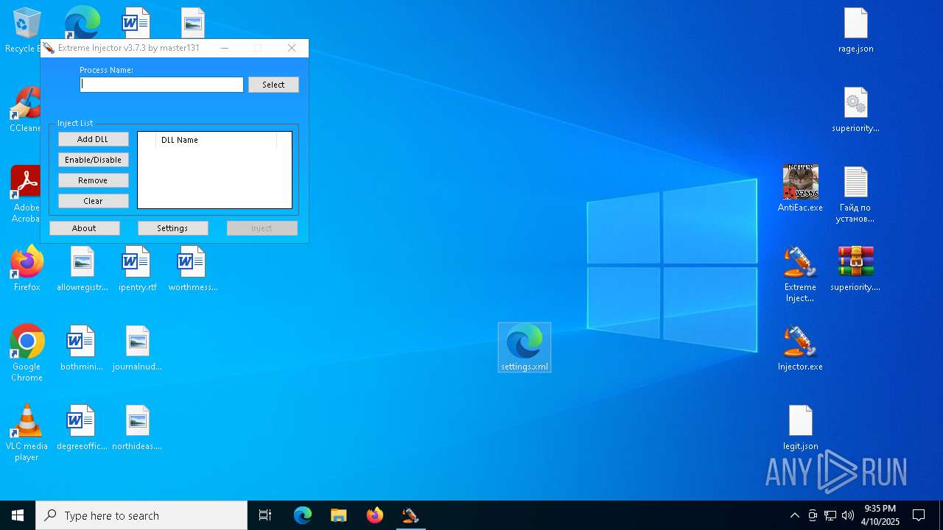The height and width of the screenshot is (530, 943).
Task: Click Clear button in Inject List
Action: tap(93, 201)
